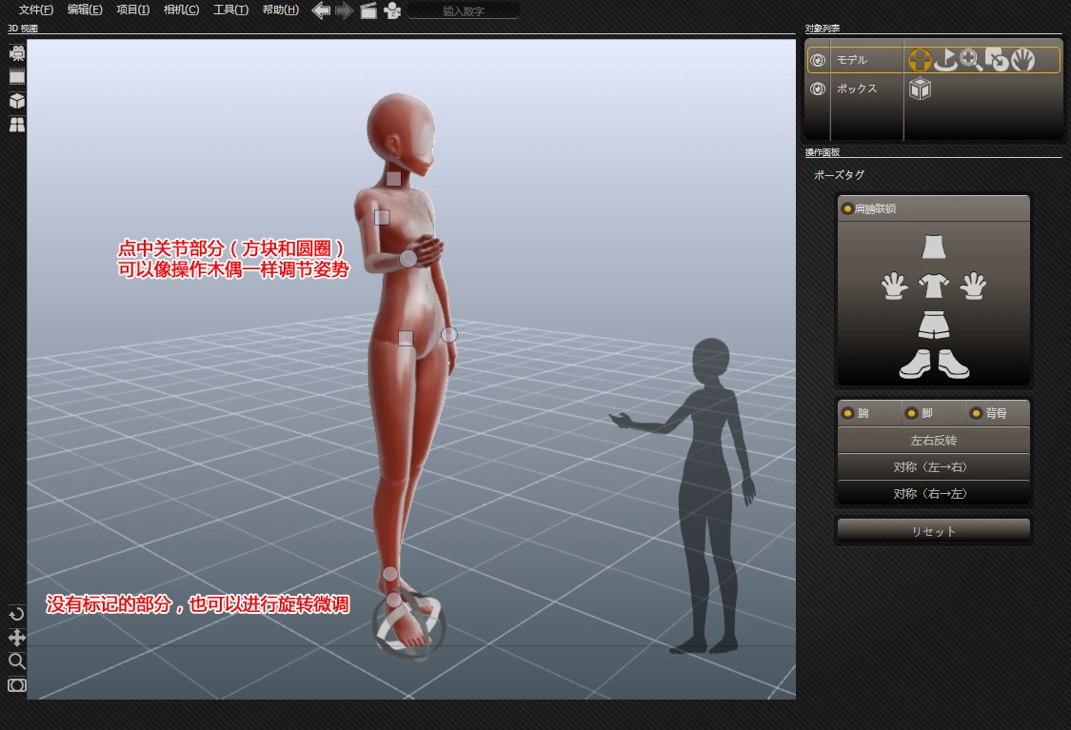Viewport: 1071px width, 730px height.
Task: Click the camera icon in the left sidebar
Action: (17, 53)
